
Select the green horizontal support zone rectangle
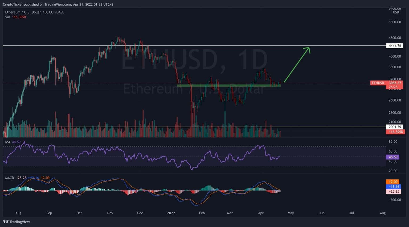tap(229, 86)
